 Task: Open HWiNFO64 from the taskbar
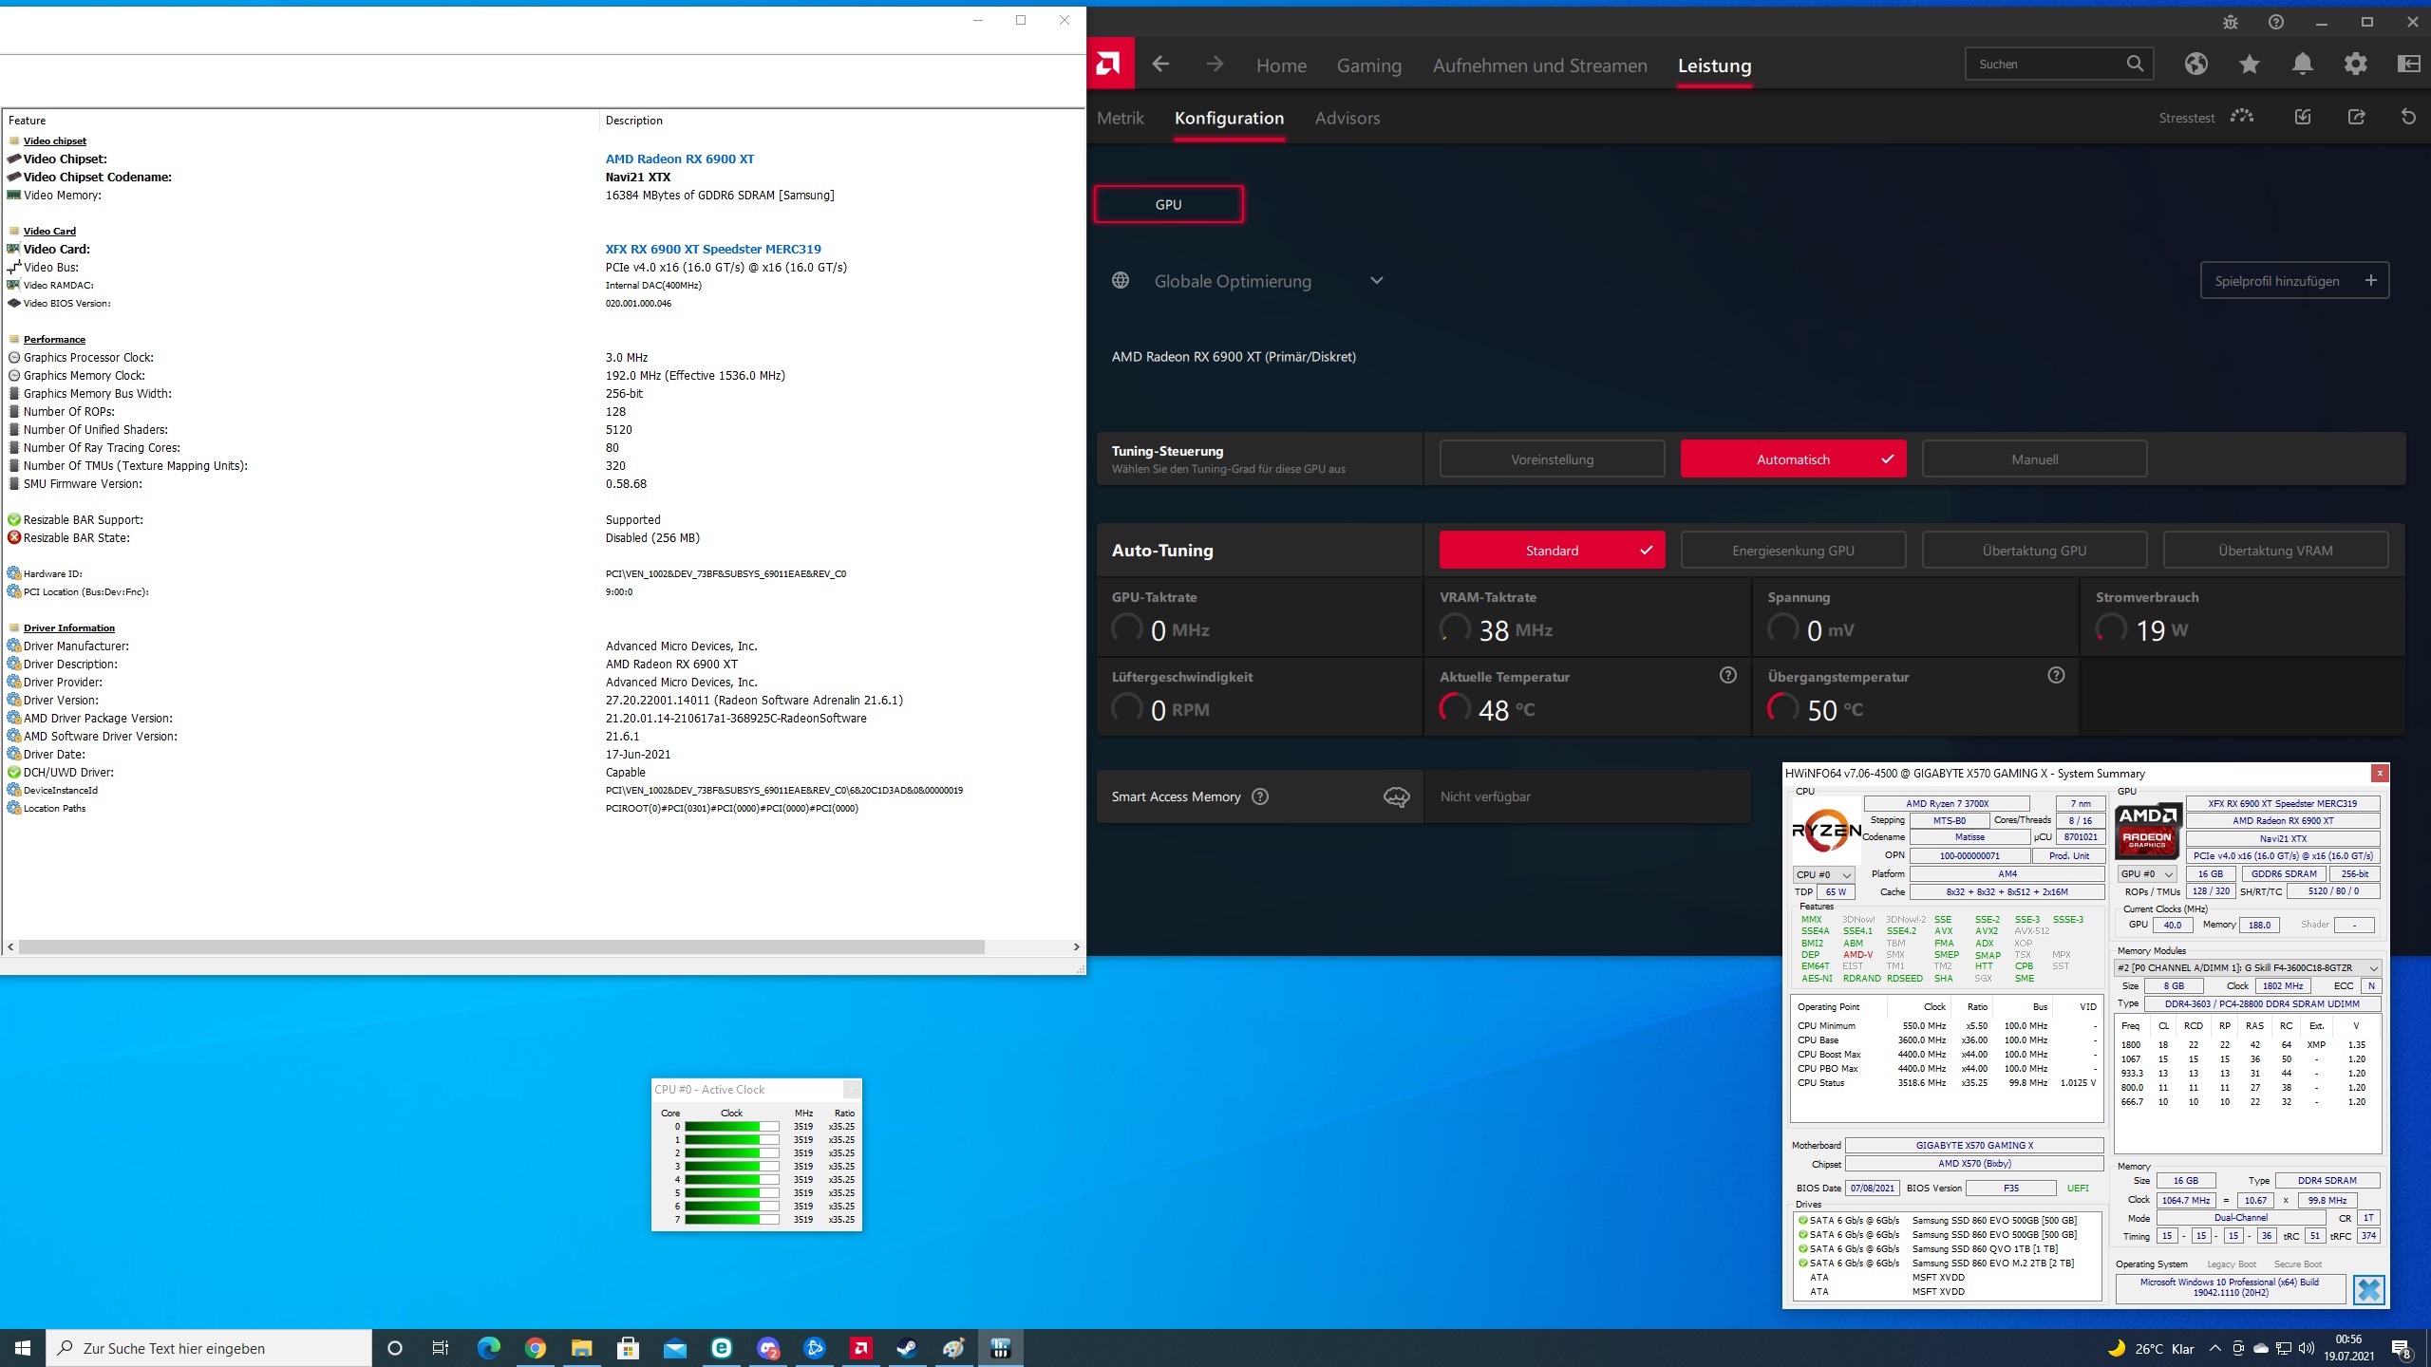tap(1000, 1347)
